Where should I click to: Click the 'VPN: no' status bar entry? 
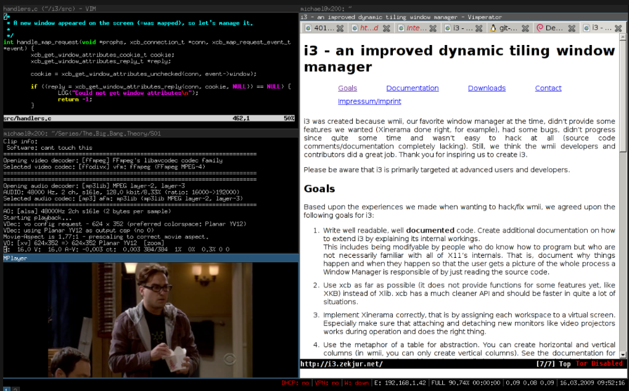click(327, 383)
